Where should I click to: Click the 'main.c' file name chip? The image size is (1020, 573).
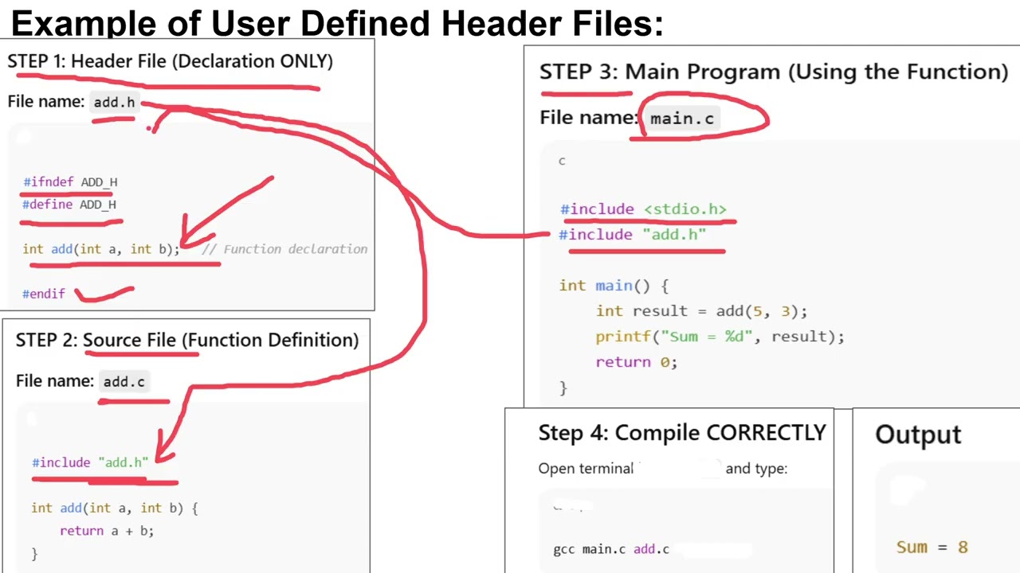pos(682,119)
